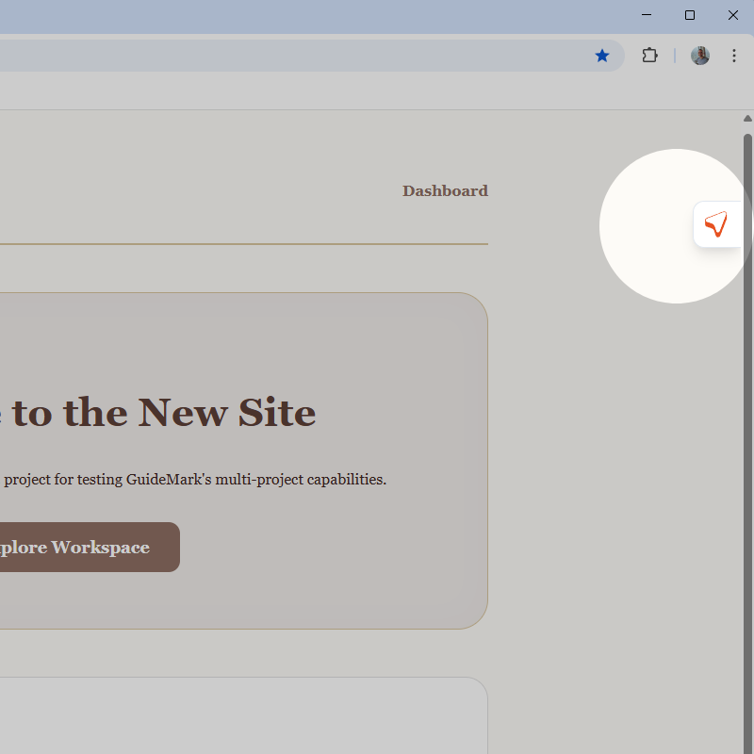Click the scrollbar up arrow
This screenshot has width=754, height=754.
tap(747, 119)
